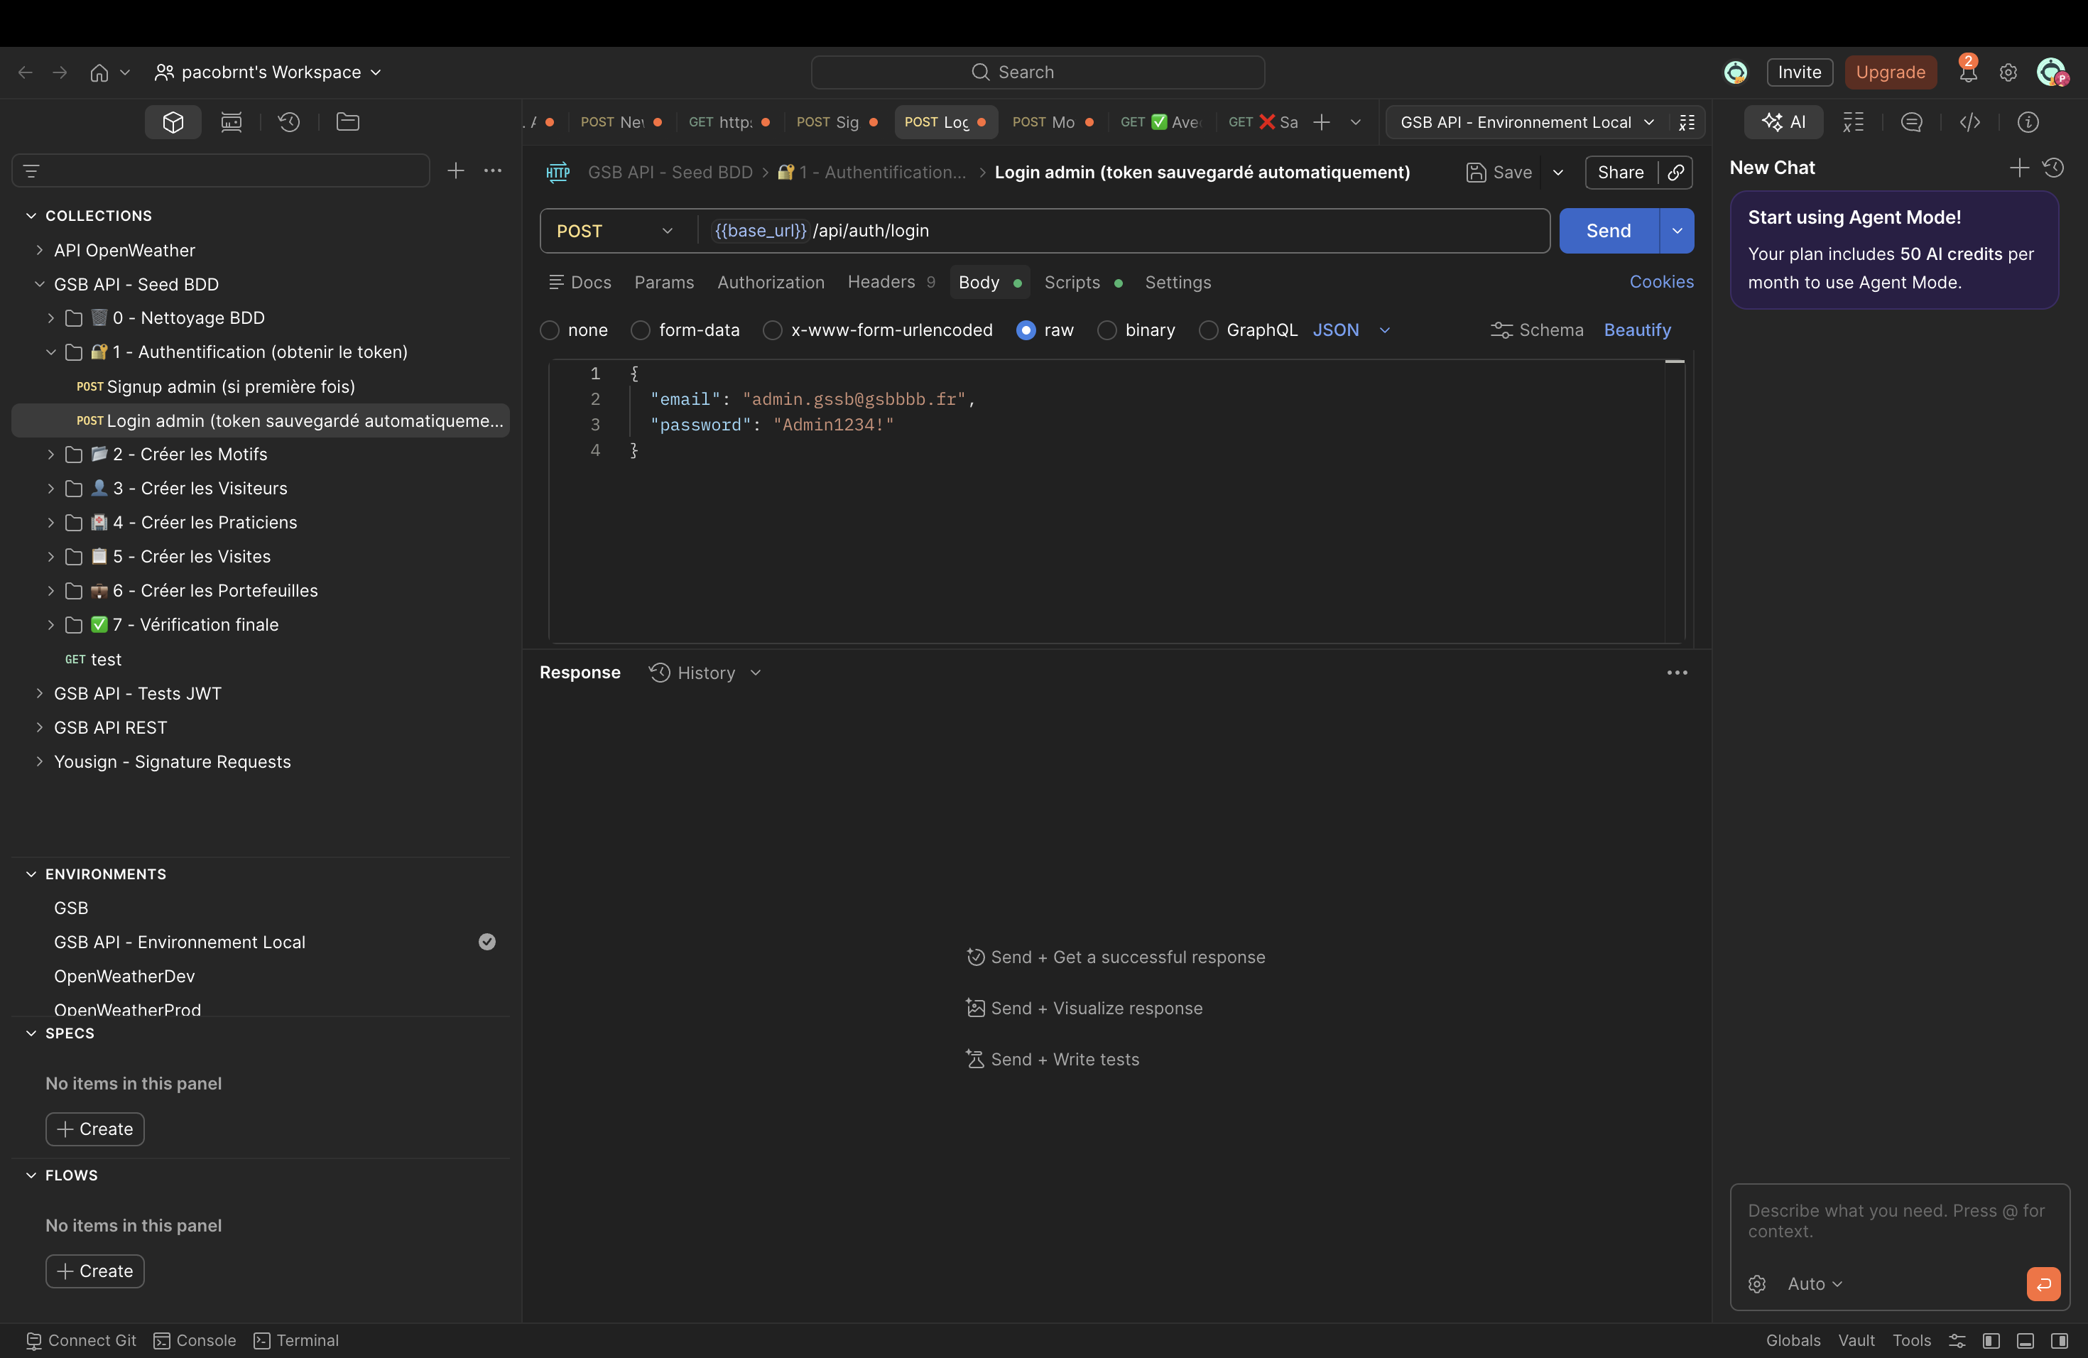This screenshot has width=2088, height=1358.
Task: Click the Search field
Action: [x=1037, y=72]
